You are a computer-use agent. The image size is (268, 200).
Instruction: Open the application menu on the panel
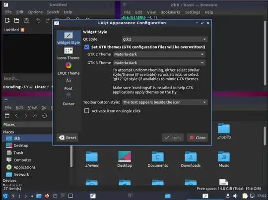coord(5,196)
